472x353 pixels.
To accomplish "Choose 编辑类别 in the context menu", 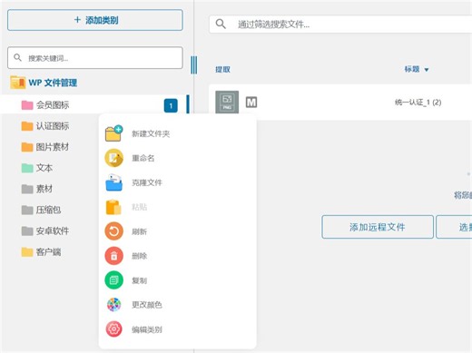I will [147, 329].
